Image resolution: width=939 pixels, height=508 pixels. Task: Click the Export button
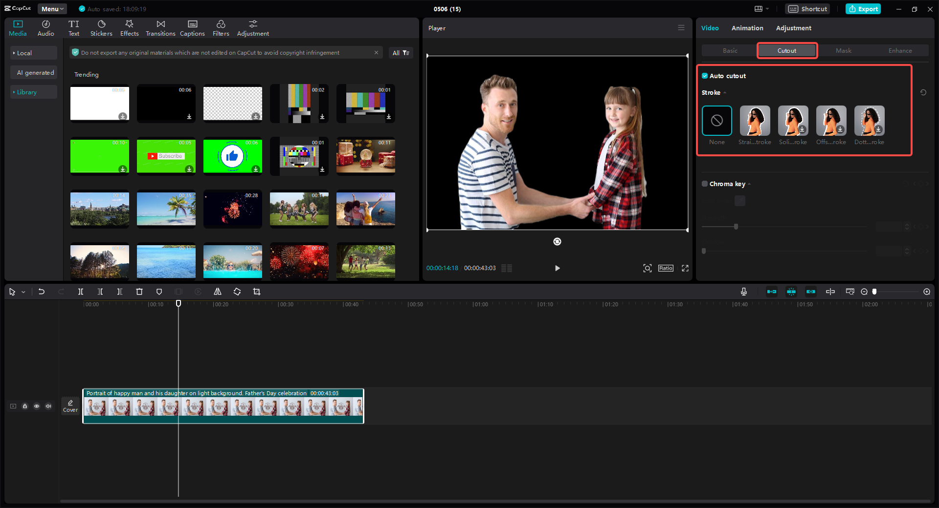(863, 9)
